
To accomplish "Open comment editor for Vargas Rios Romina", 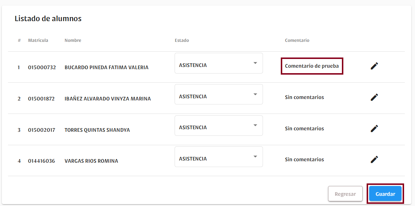I will pyautogui.click(x=374, y=159).
